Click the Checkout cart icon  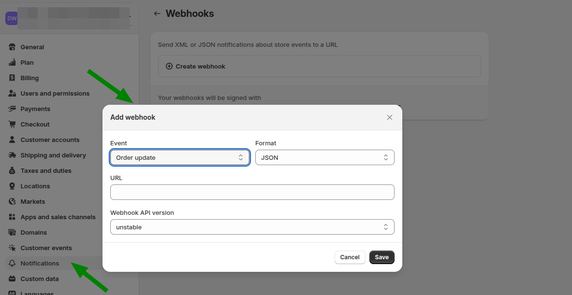coord(12,125)
